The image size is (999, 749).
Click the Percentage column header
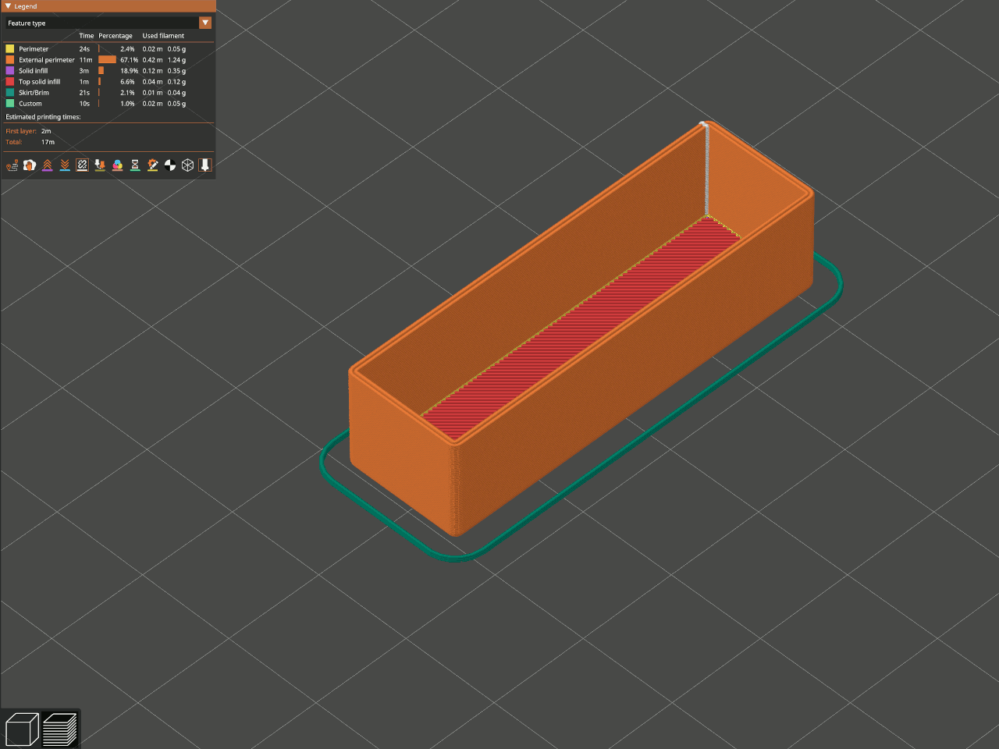tap(116, 36)
